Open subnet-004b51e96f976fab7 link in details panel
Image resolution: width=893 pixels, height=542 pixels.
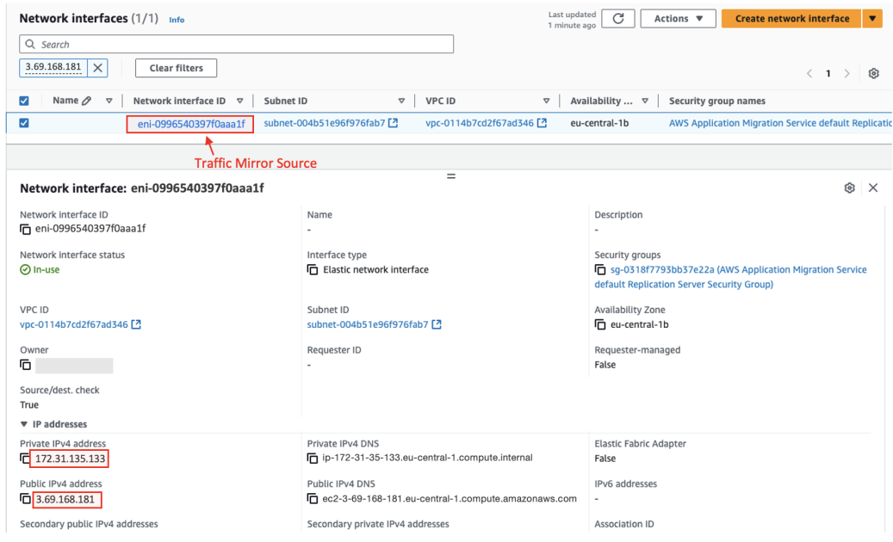368,324
